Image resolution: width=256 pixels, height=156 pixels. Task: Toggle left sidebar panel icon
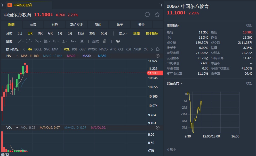click(x=3, y=5)
